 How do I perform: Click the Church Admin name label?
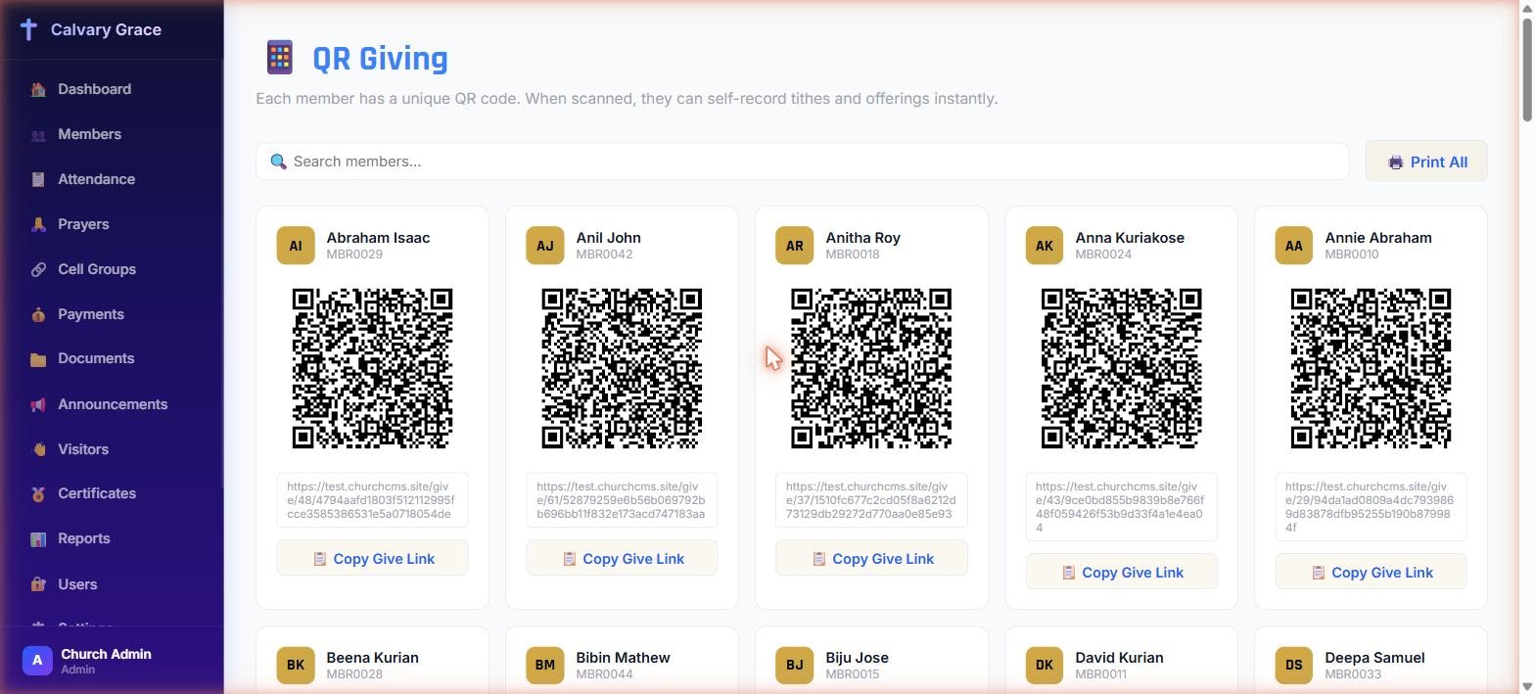106,654
